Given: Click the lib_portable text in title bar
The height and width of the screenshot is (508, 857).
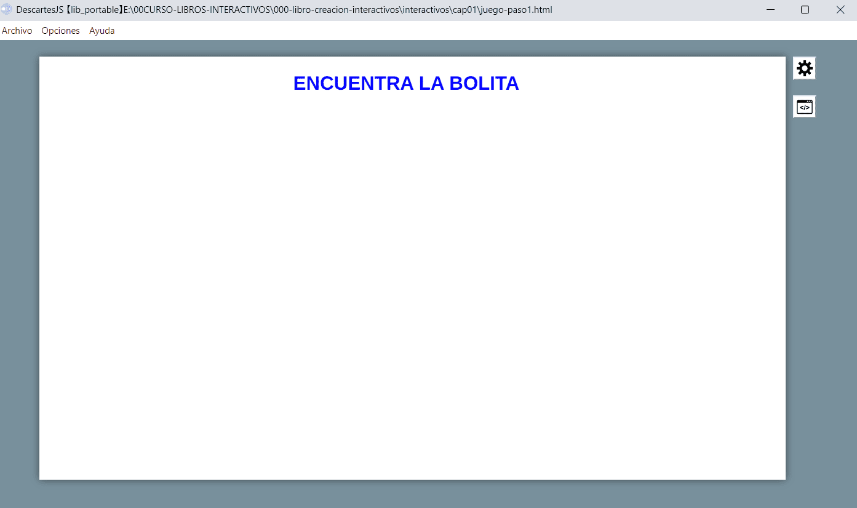Looking at the screenshot, I should 95,10.
